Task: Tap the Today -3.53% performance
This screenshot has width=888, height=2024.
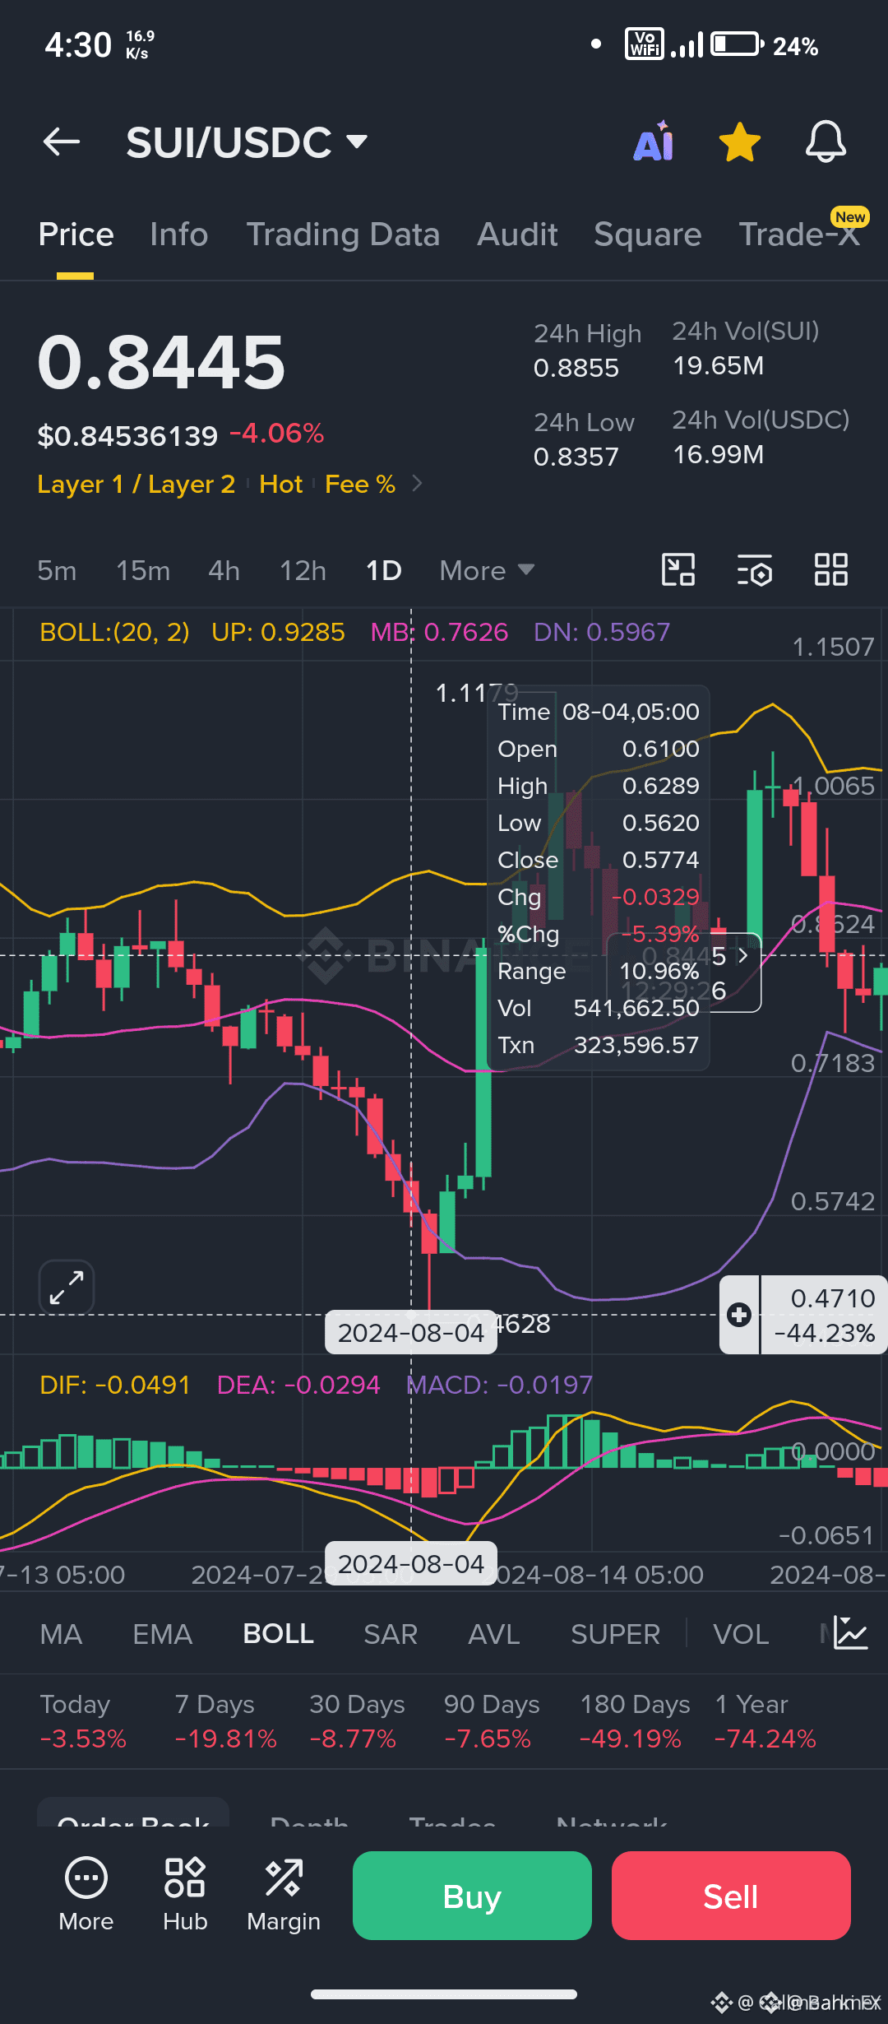Action: pyautogui.click(x=83, y=1721)
